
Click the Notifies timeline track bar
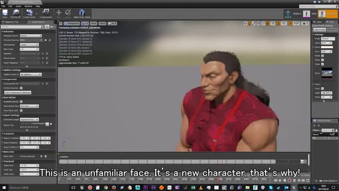pyautogui.click(x=167, y=162)
